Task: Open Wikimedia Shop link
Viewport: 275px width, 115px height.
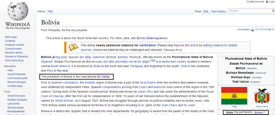Action: pyautogui.click(x=14, y=61)
